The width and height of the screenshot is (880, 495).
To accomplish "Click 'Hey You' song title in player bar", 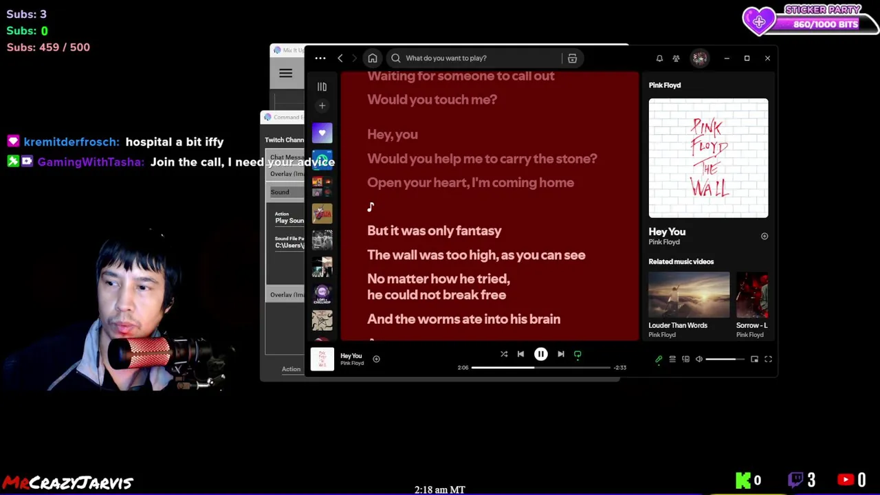I will 351,356.
